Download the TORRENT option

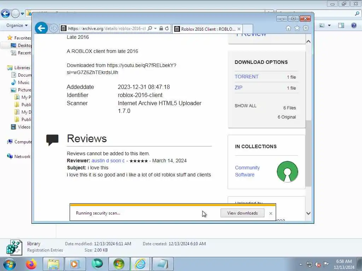coord(246,77)
